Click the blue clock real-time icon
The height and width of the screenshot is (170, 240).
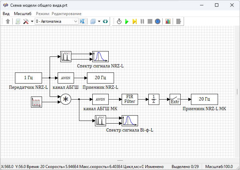[158, 21]
